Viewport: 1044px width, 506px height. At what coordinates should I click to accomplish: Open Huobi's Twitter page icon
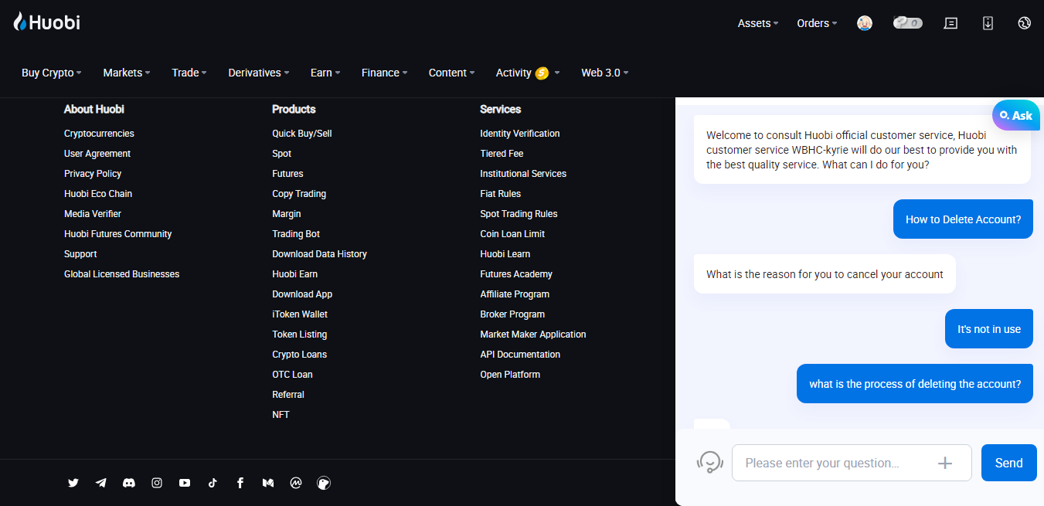73,483
